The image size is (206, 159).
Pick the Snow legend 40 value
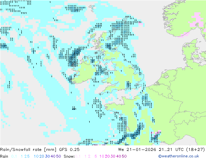pyautogui.click(x=119, y=156)
